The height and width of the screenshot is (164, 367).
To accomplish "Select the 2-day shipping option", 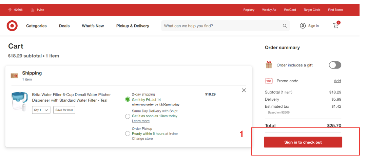I will 128,99.
